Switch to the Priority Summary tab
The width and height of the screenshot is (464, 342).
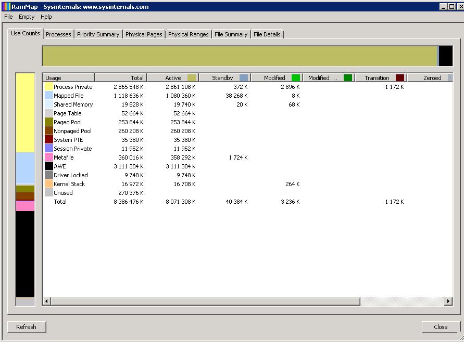click(98, 34)
